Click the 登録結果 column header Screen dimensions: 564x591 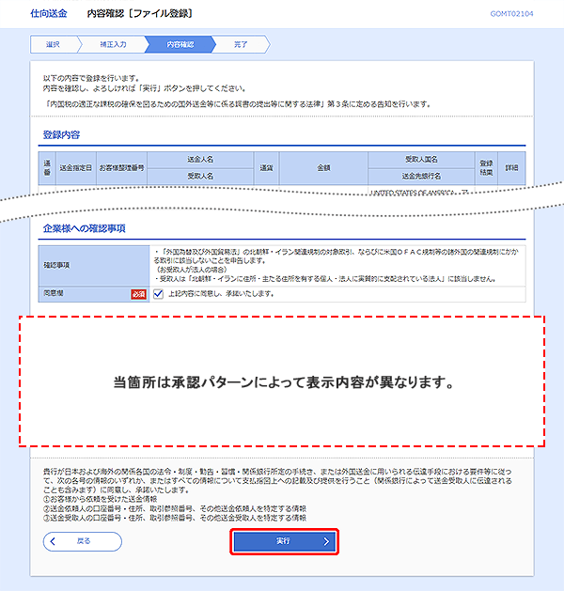(x=485, y=167)
